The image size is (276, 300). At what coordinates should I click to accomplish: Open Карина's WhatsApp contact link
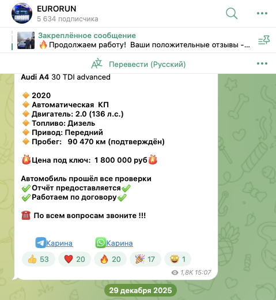(119, 243)
